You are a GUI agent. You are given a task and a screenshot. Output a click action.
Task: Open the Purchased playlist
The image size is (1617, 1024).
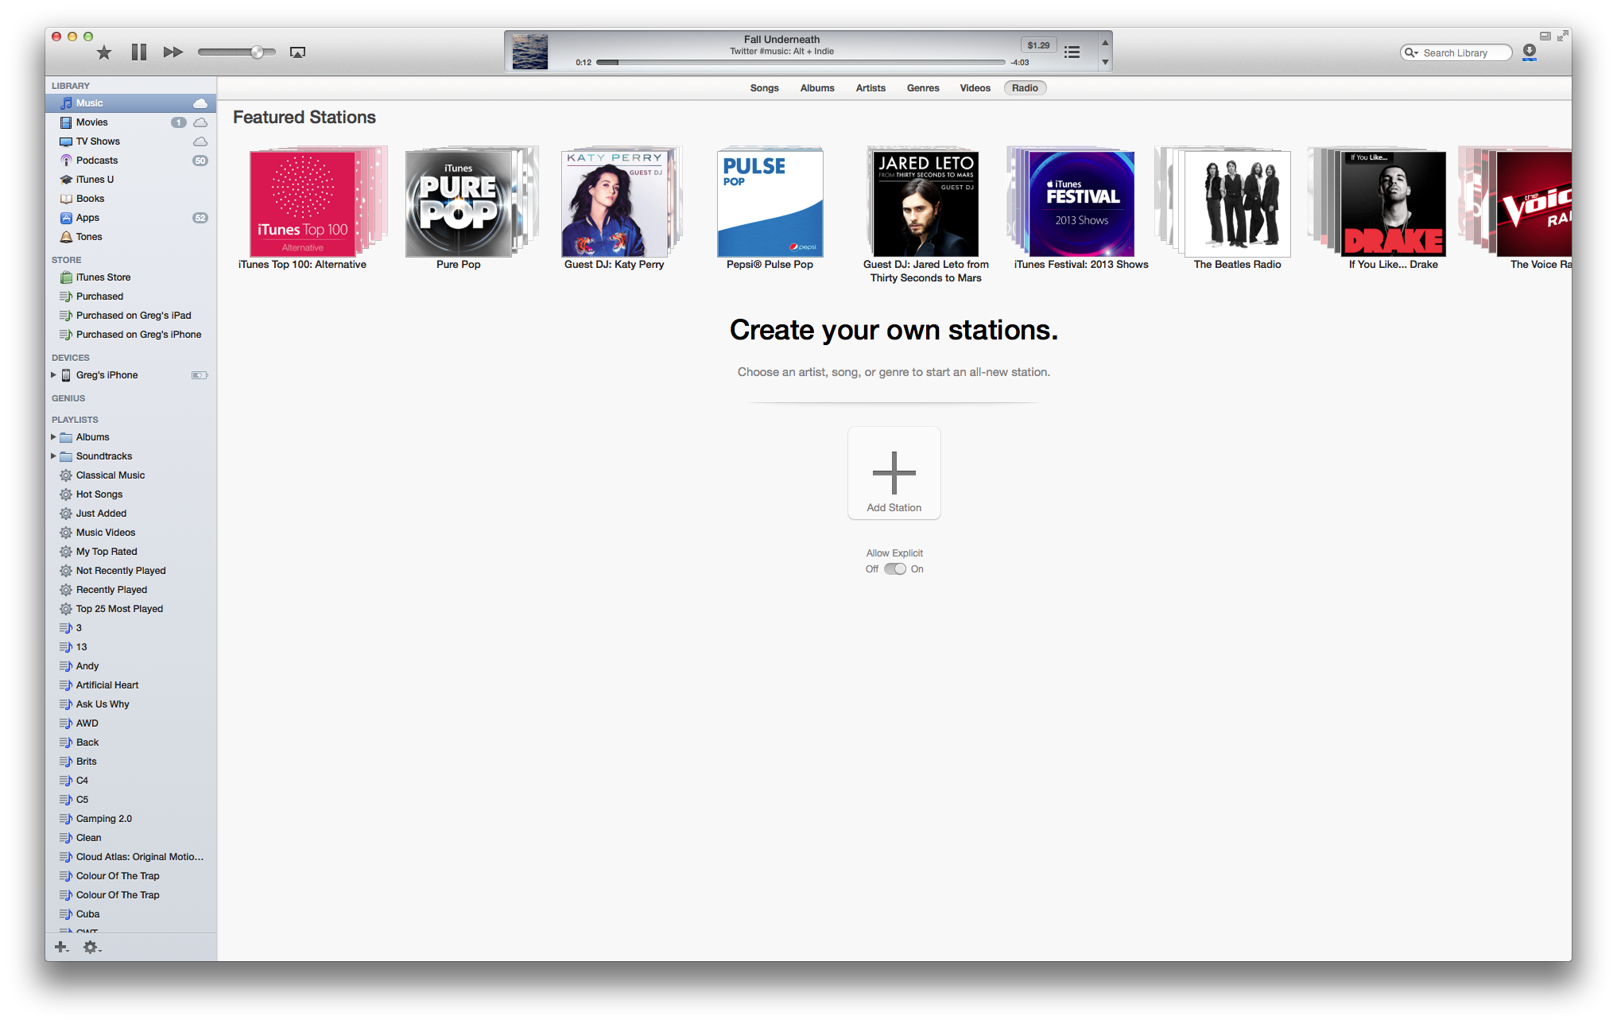(130, 297)
